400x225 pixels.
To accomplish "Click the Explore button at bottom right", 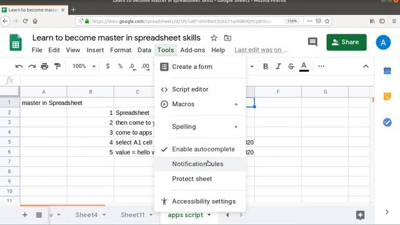I will point(360,215).
